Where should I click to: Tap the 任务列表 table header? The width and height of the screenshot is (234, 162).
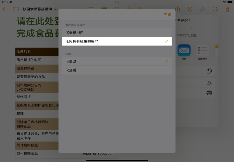pos(37,51)
